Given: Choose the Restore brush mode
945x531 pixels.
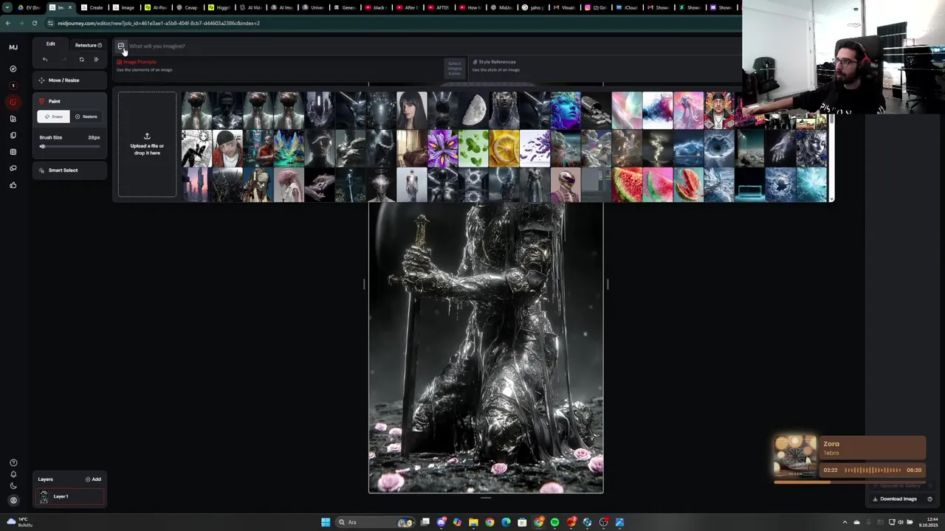Looking at the screenshot, I should [86, 117].
